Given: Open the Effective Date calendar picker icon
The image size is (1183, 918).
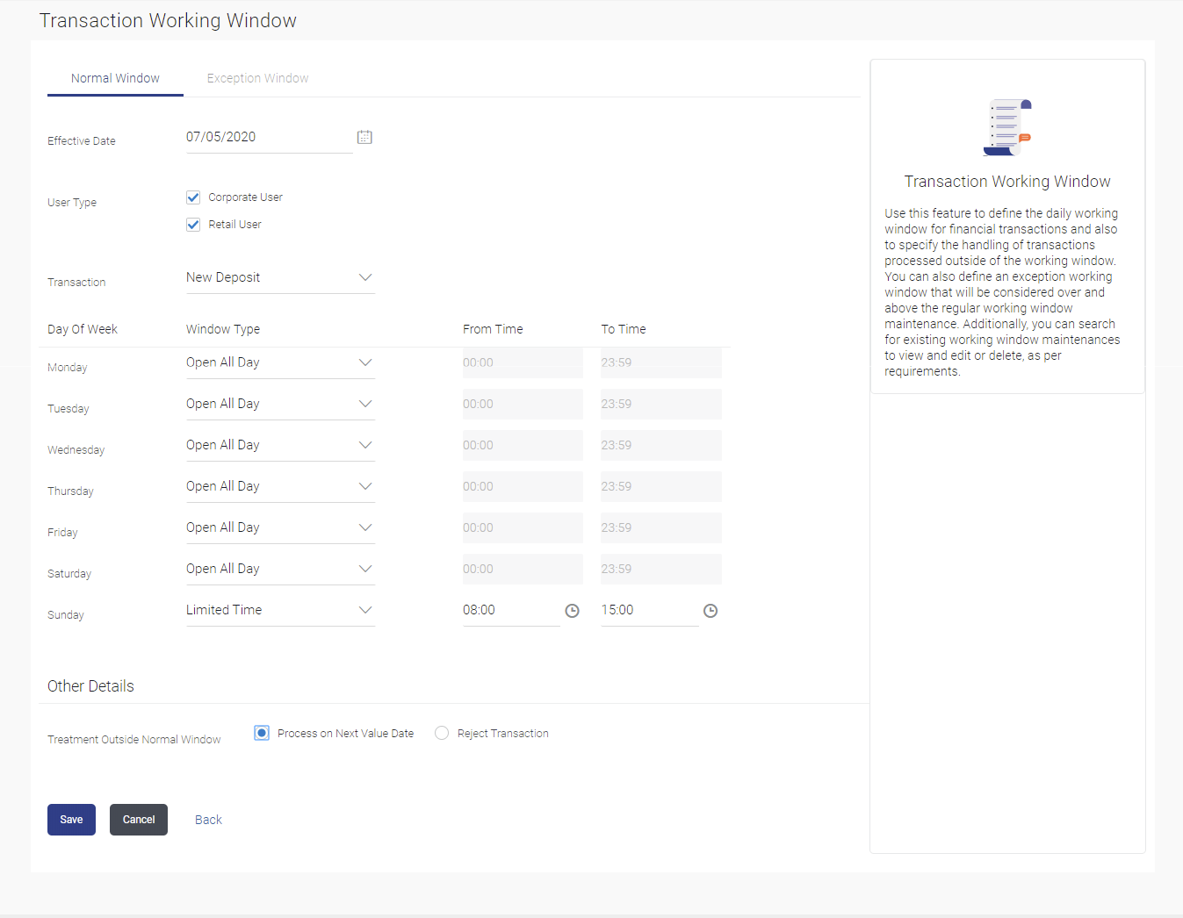Looking at the screenshot, I should (x=364, y=137).
